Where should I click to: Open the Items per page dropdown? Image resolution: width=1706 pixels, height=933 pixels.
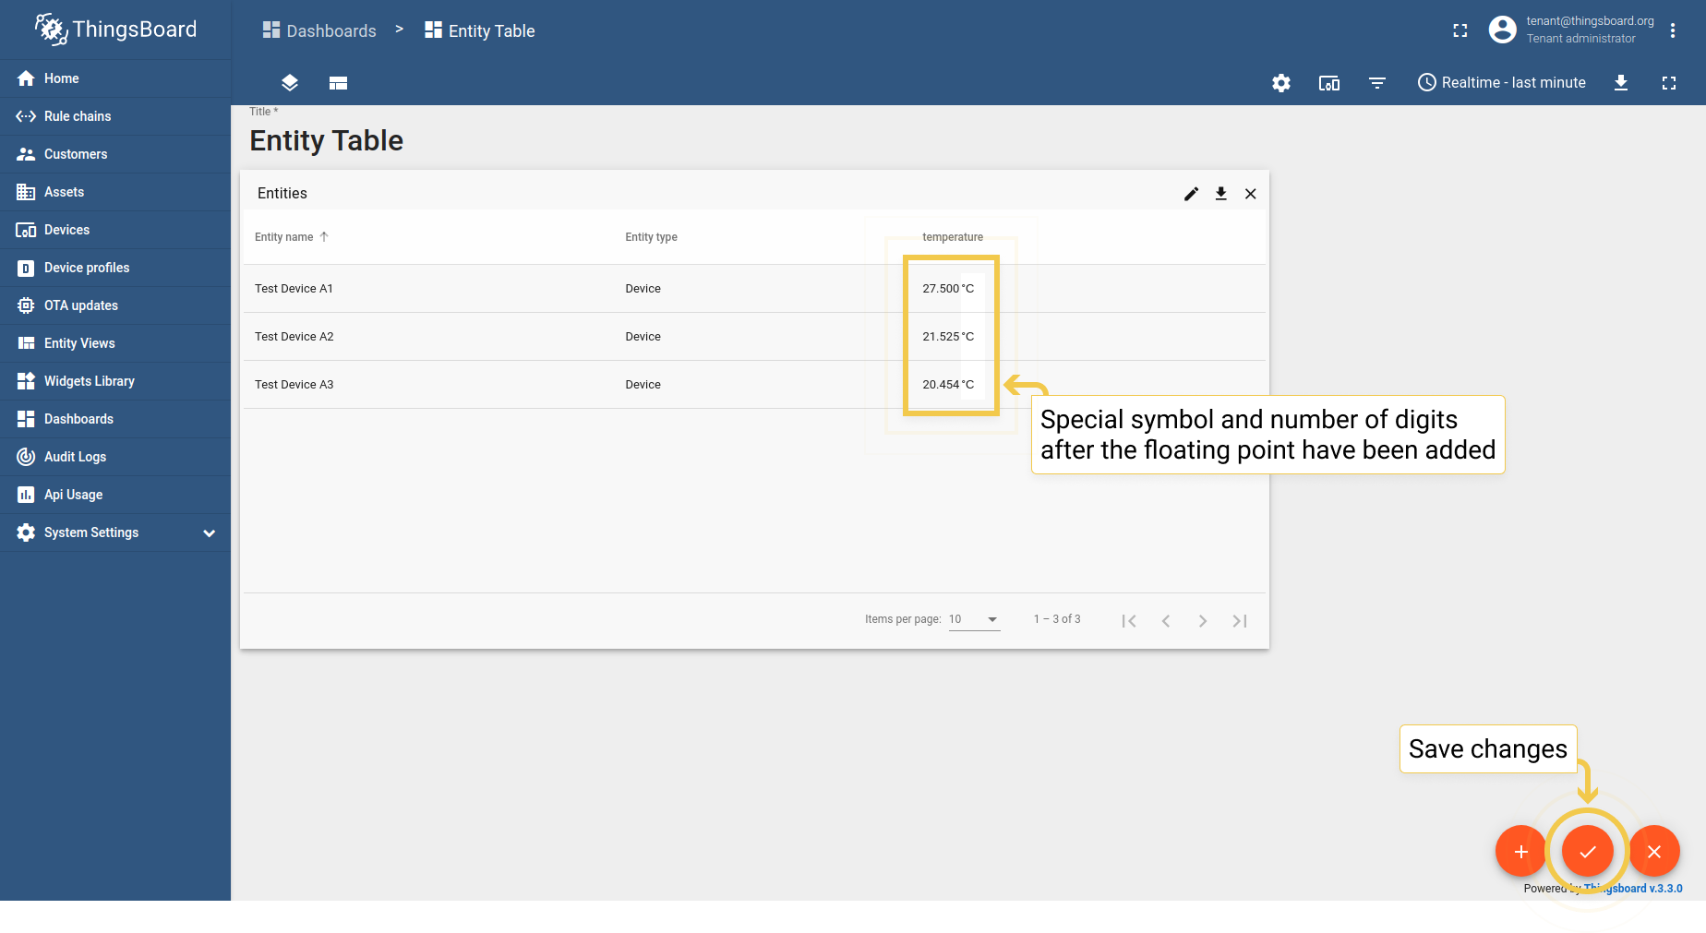(974, 619)
